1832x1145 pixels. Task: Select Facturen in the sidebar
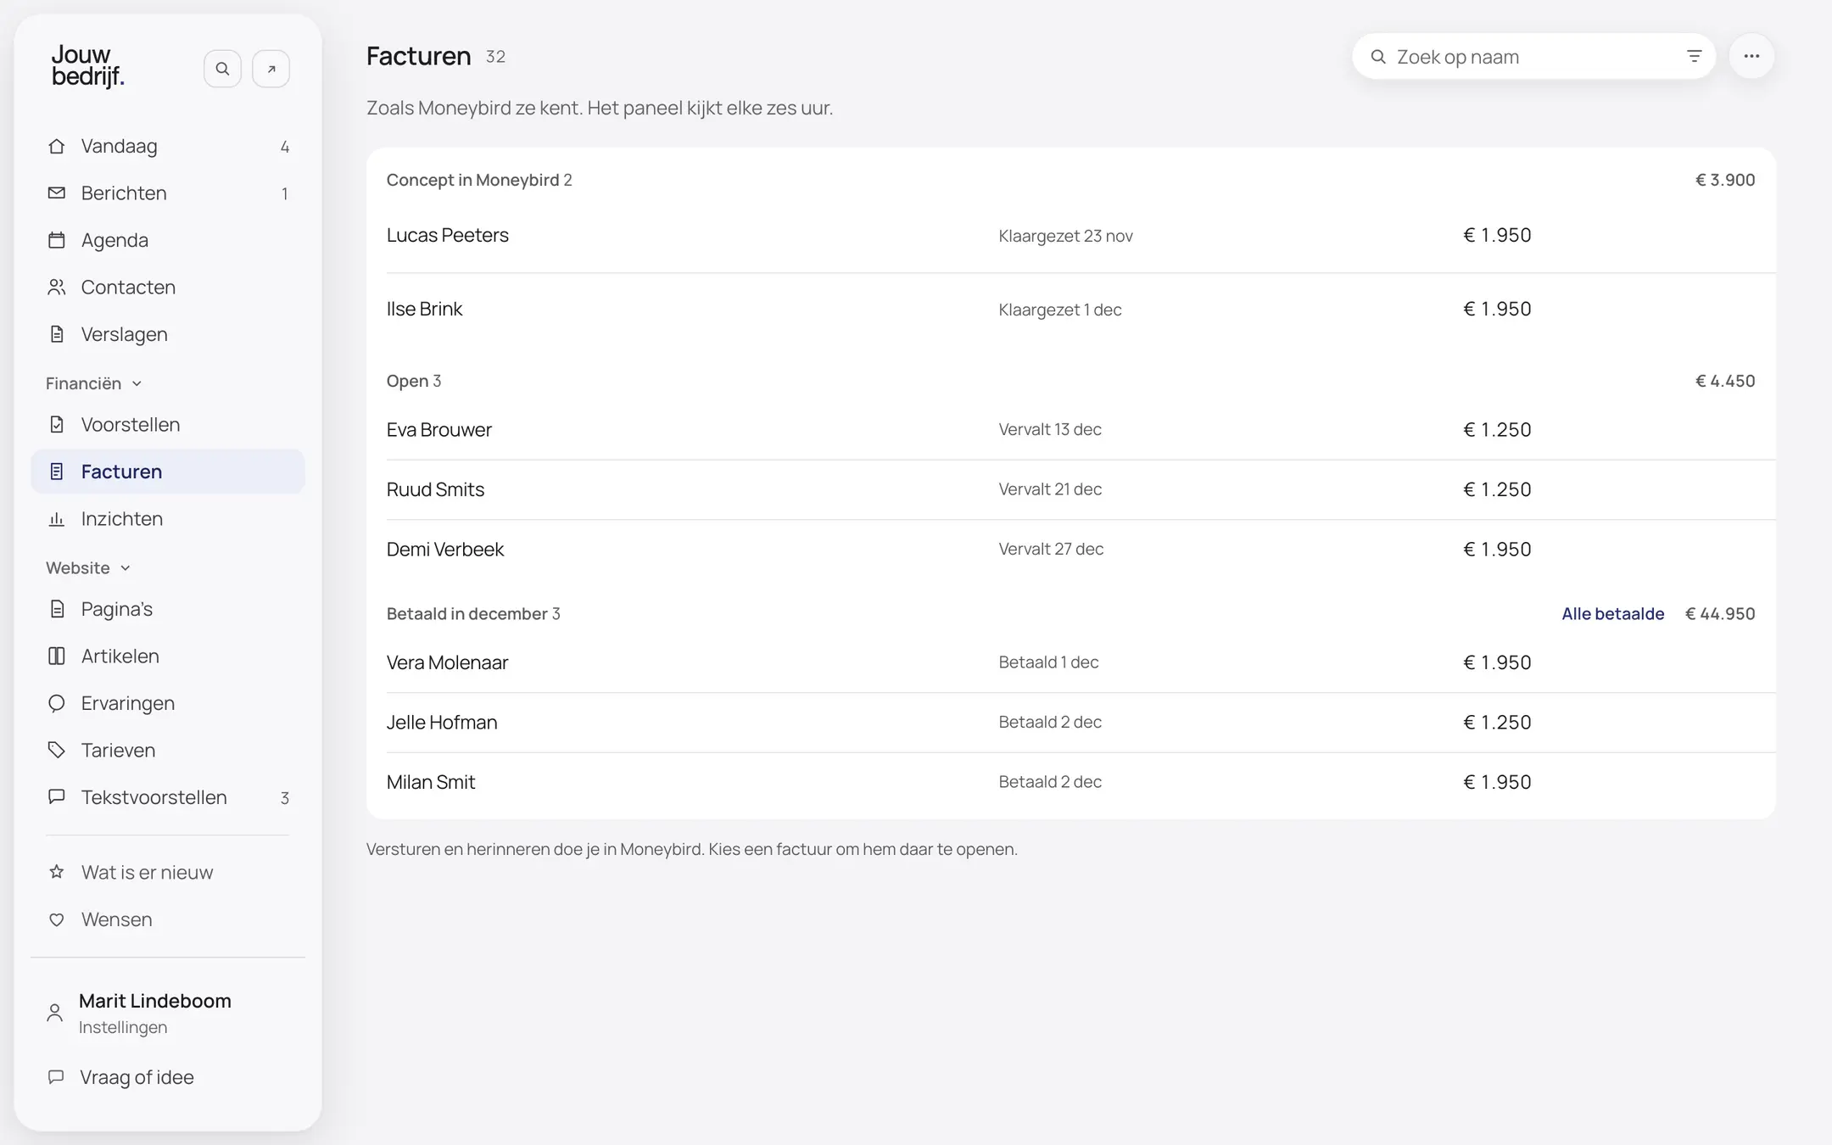pyautogui.click(x=168, y=472)
